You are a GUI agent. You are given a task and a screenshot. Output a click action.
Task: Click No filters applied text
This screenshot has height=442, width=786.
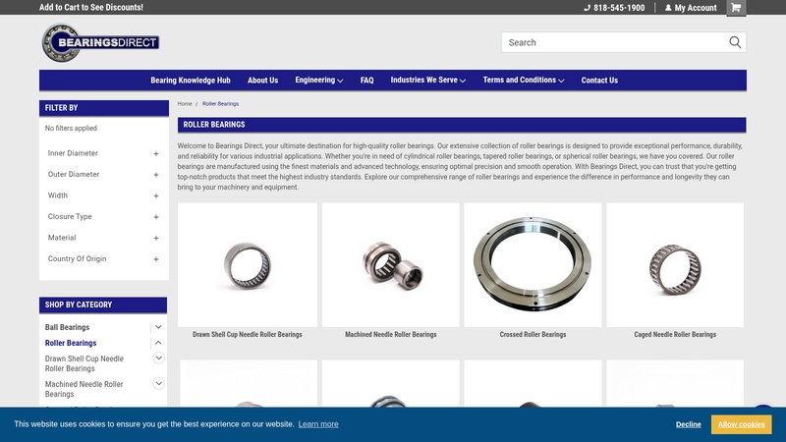pyautogui.click(x=71, y=129)
